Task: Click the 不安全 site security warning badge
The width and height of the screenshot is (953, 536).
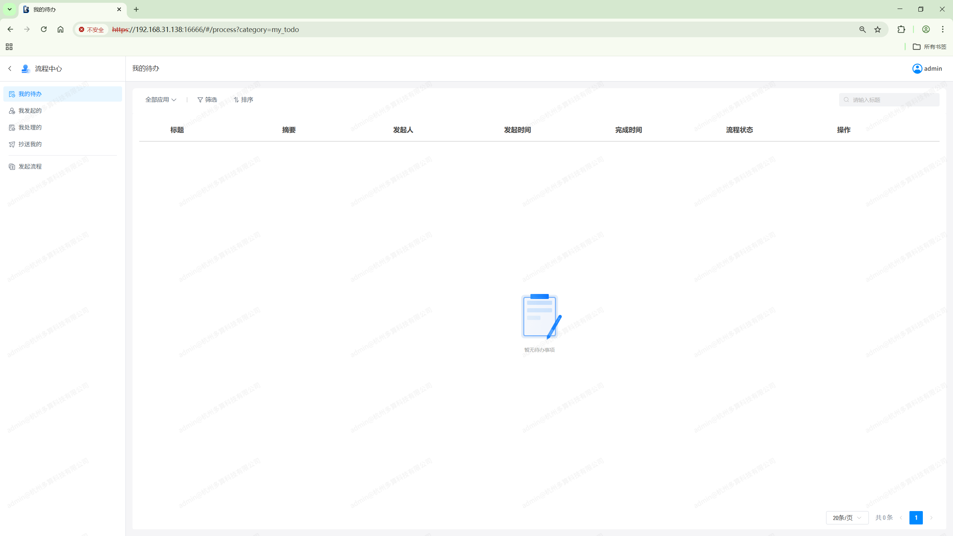Action: point(91,29)
